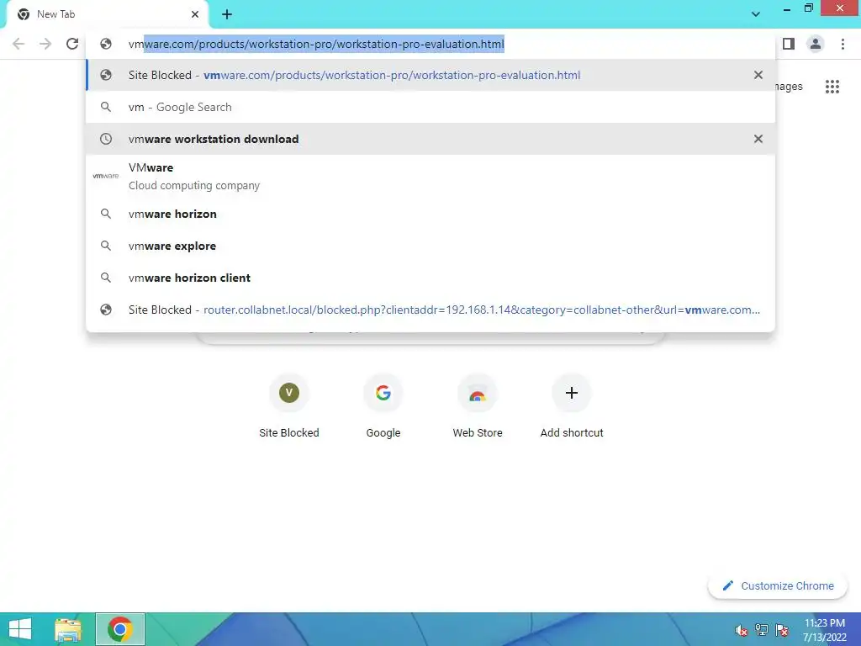Open the tab search dropdown arrow
The width and height of the screenshot is (861, 646).
[756, 14]
